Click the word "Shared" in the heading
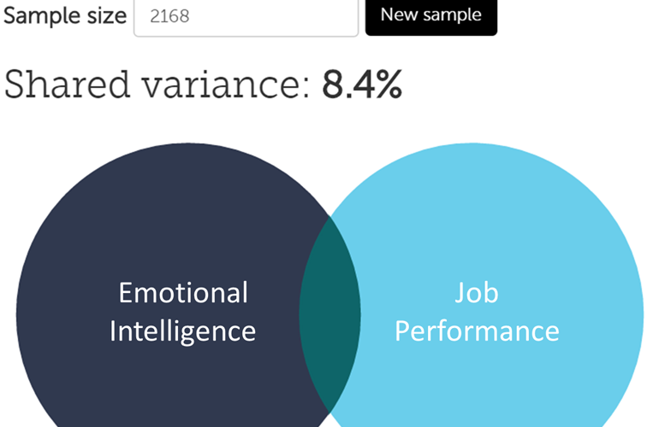This screenshot has height=427, width=647. coord(74,85)
